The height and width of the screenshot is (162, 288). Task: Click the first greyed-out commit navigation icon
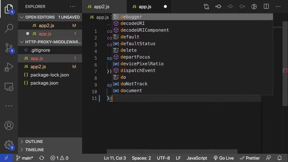coord(230,7)
